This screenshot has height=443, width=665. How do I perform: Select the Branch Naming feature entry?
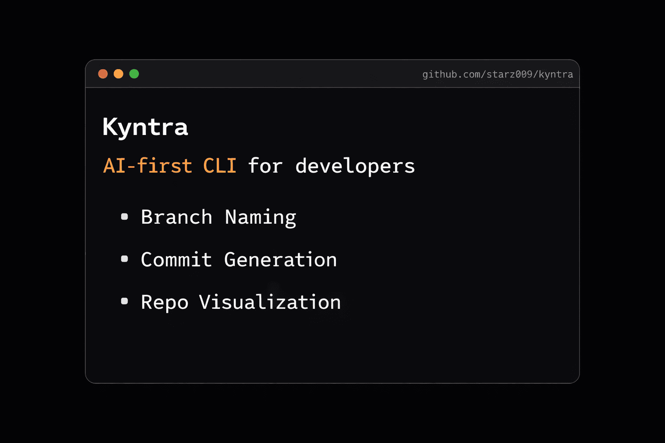click(218, 217)
